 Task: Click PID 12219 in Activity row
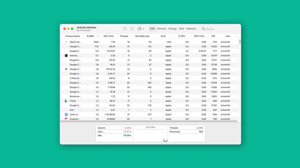pos(214,56)
